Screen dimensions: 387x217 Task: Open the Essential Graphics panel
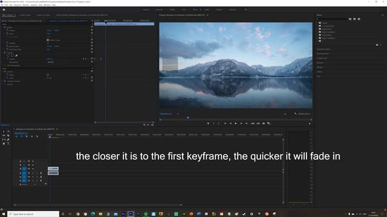click(x=324, y=49)
